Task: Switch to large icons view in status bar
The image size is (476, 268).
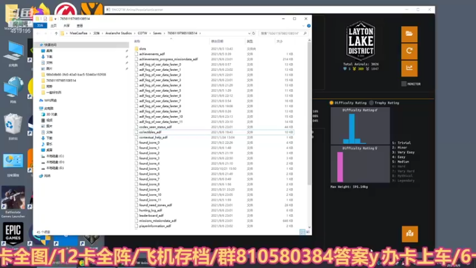Action: (x=308, y=232)
